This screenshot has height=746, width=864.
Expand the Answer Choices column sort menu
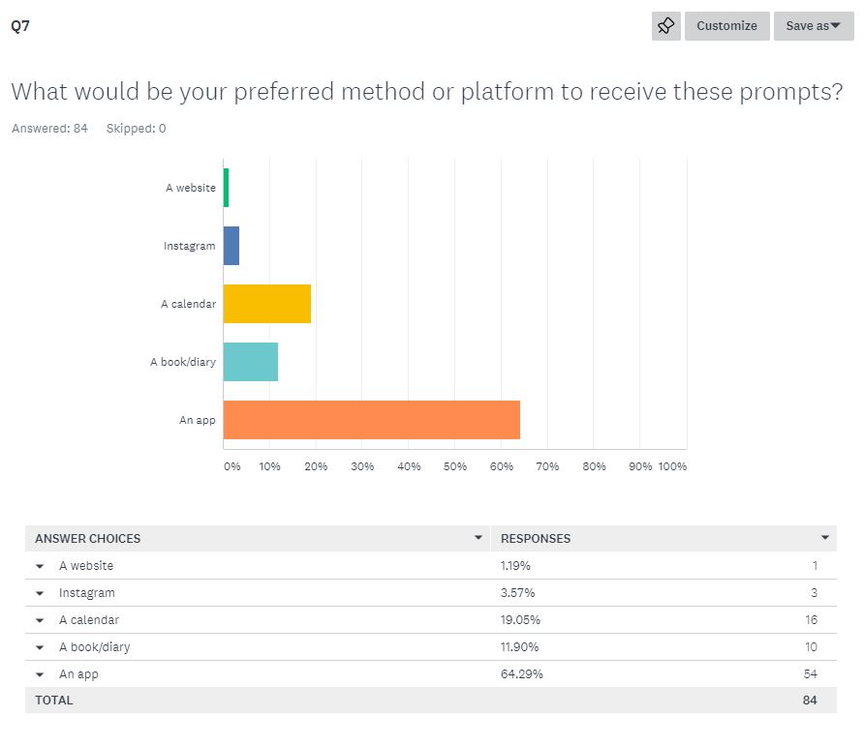[x=478, y=538]
